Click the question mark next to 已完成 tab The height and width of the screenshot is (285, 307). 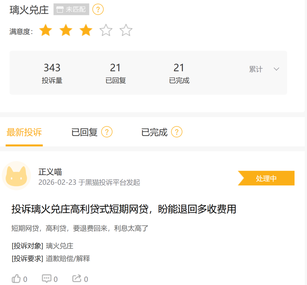coord(177,132)
